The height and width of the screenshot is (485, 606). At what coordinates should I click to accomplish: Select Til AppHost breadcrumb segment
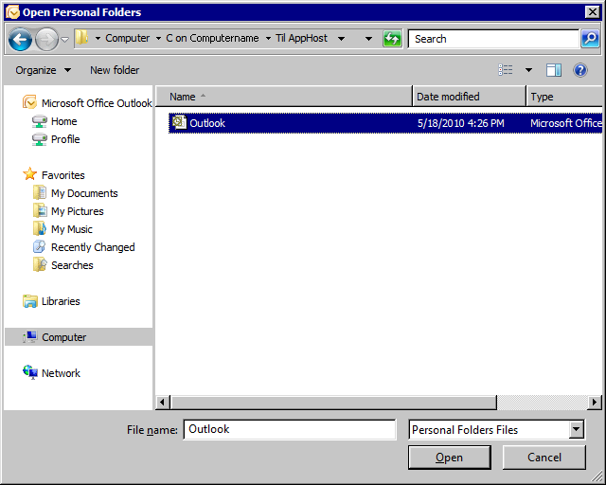[301, 38]
